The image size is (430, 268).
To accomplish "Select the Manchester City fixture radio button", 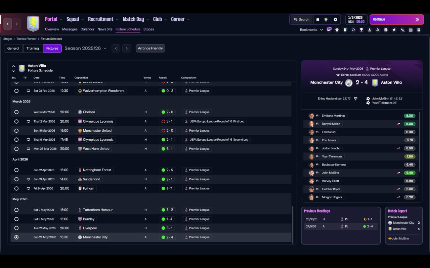I will (16, 237).
